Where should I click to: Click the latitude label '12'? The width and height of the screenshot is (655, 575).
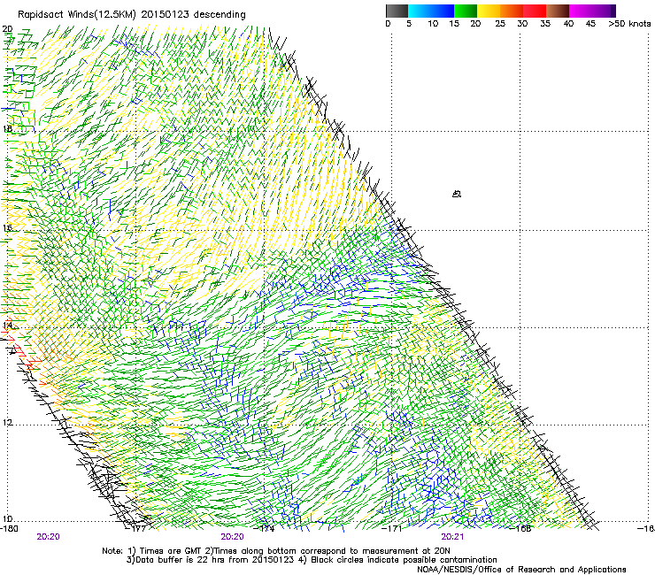[x=7, y=423]
